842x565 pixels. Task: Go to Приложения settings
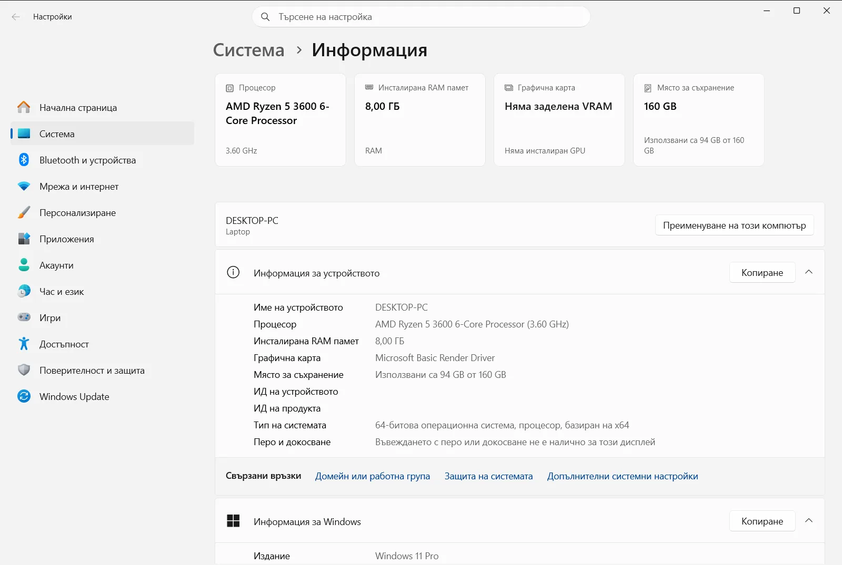tap(103, 239)
